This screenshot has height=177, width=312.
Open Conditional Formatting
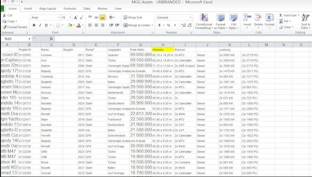click(204, 22)
